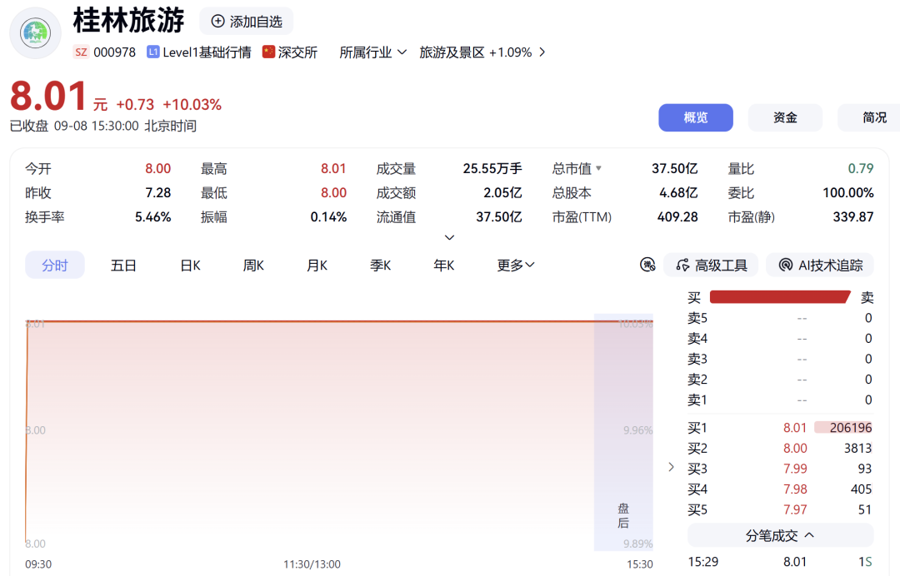Screen dimensions: 900x576
Task: Click 买4 price 7.98
Action: coord(795,489)
